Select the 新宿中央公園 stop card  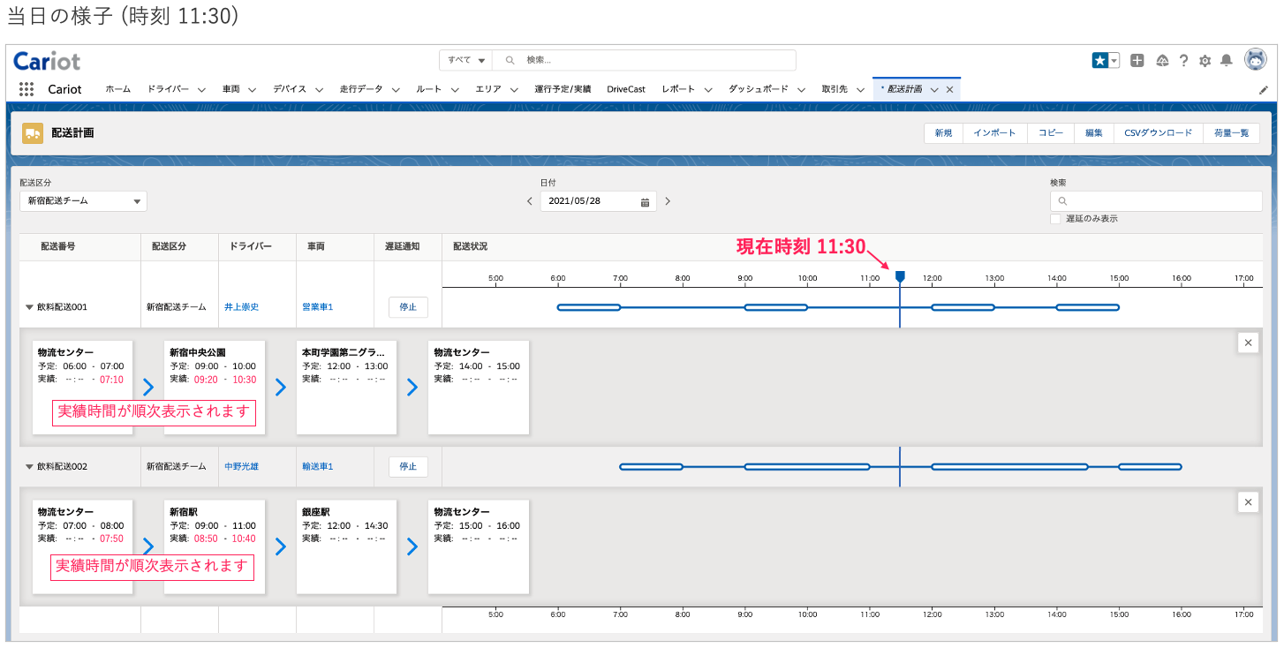tap(215, 388)
